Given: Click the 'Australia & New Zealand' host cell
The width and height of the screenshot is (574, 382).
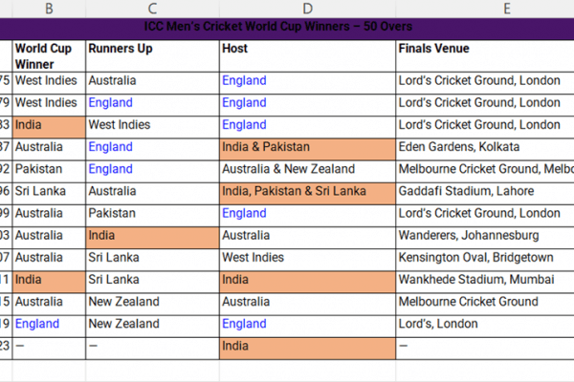Looking at the screenshot, I should 307,172.
